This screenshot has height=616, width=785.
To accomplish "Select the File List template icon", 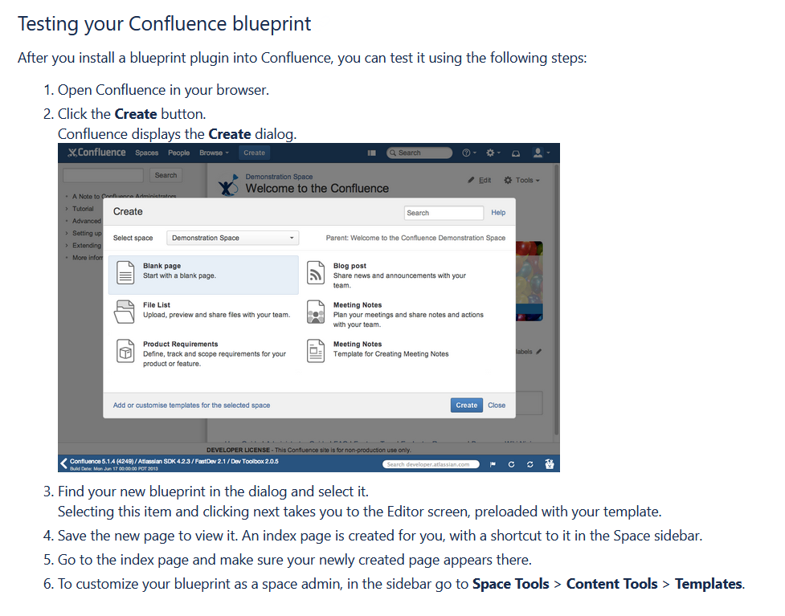I will pos(125,312).
